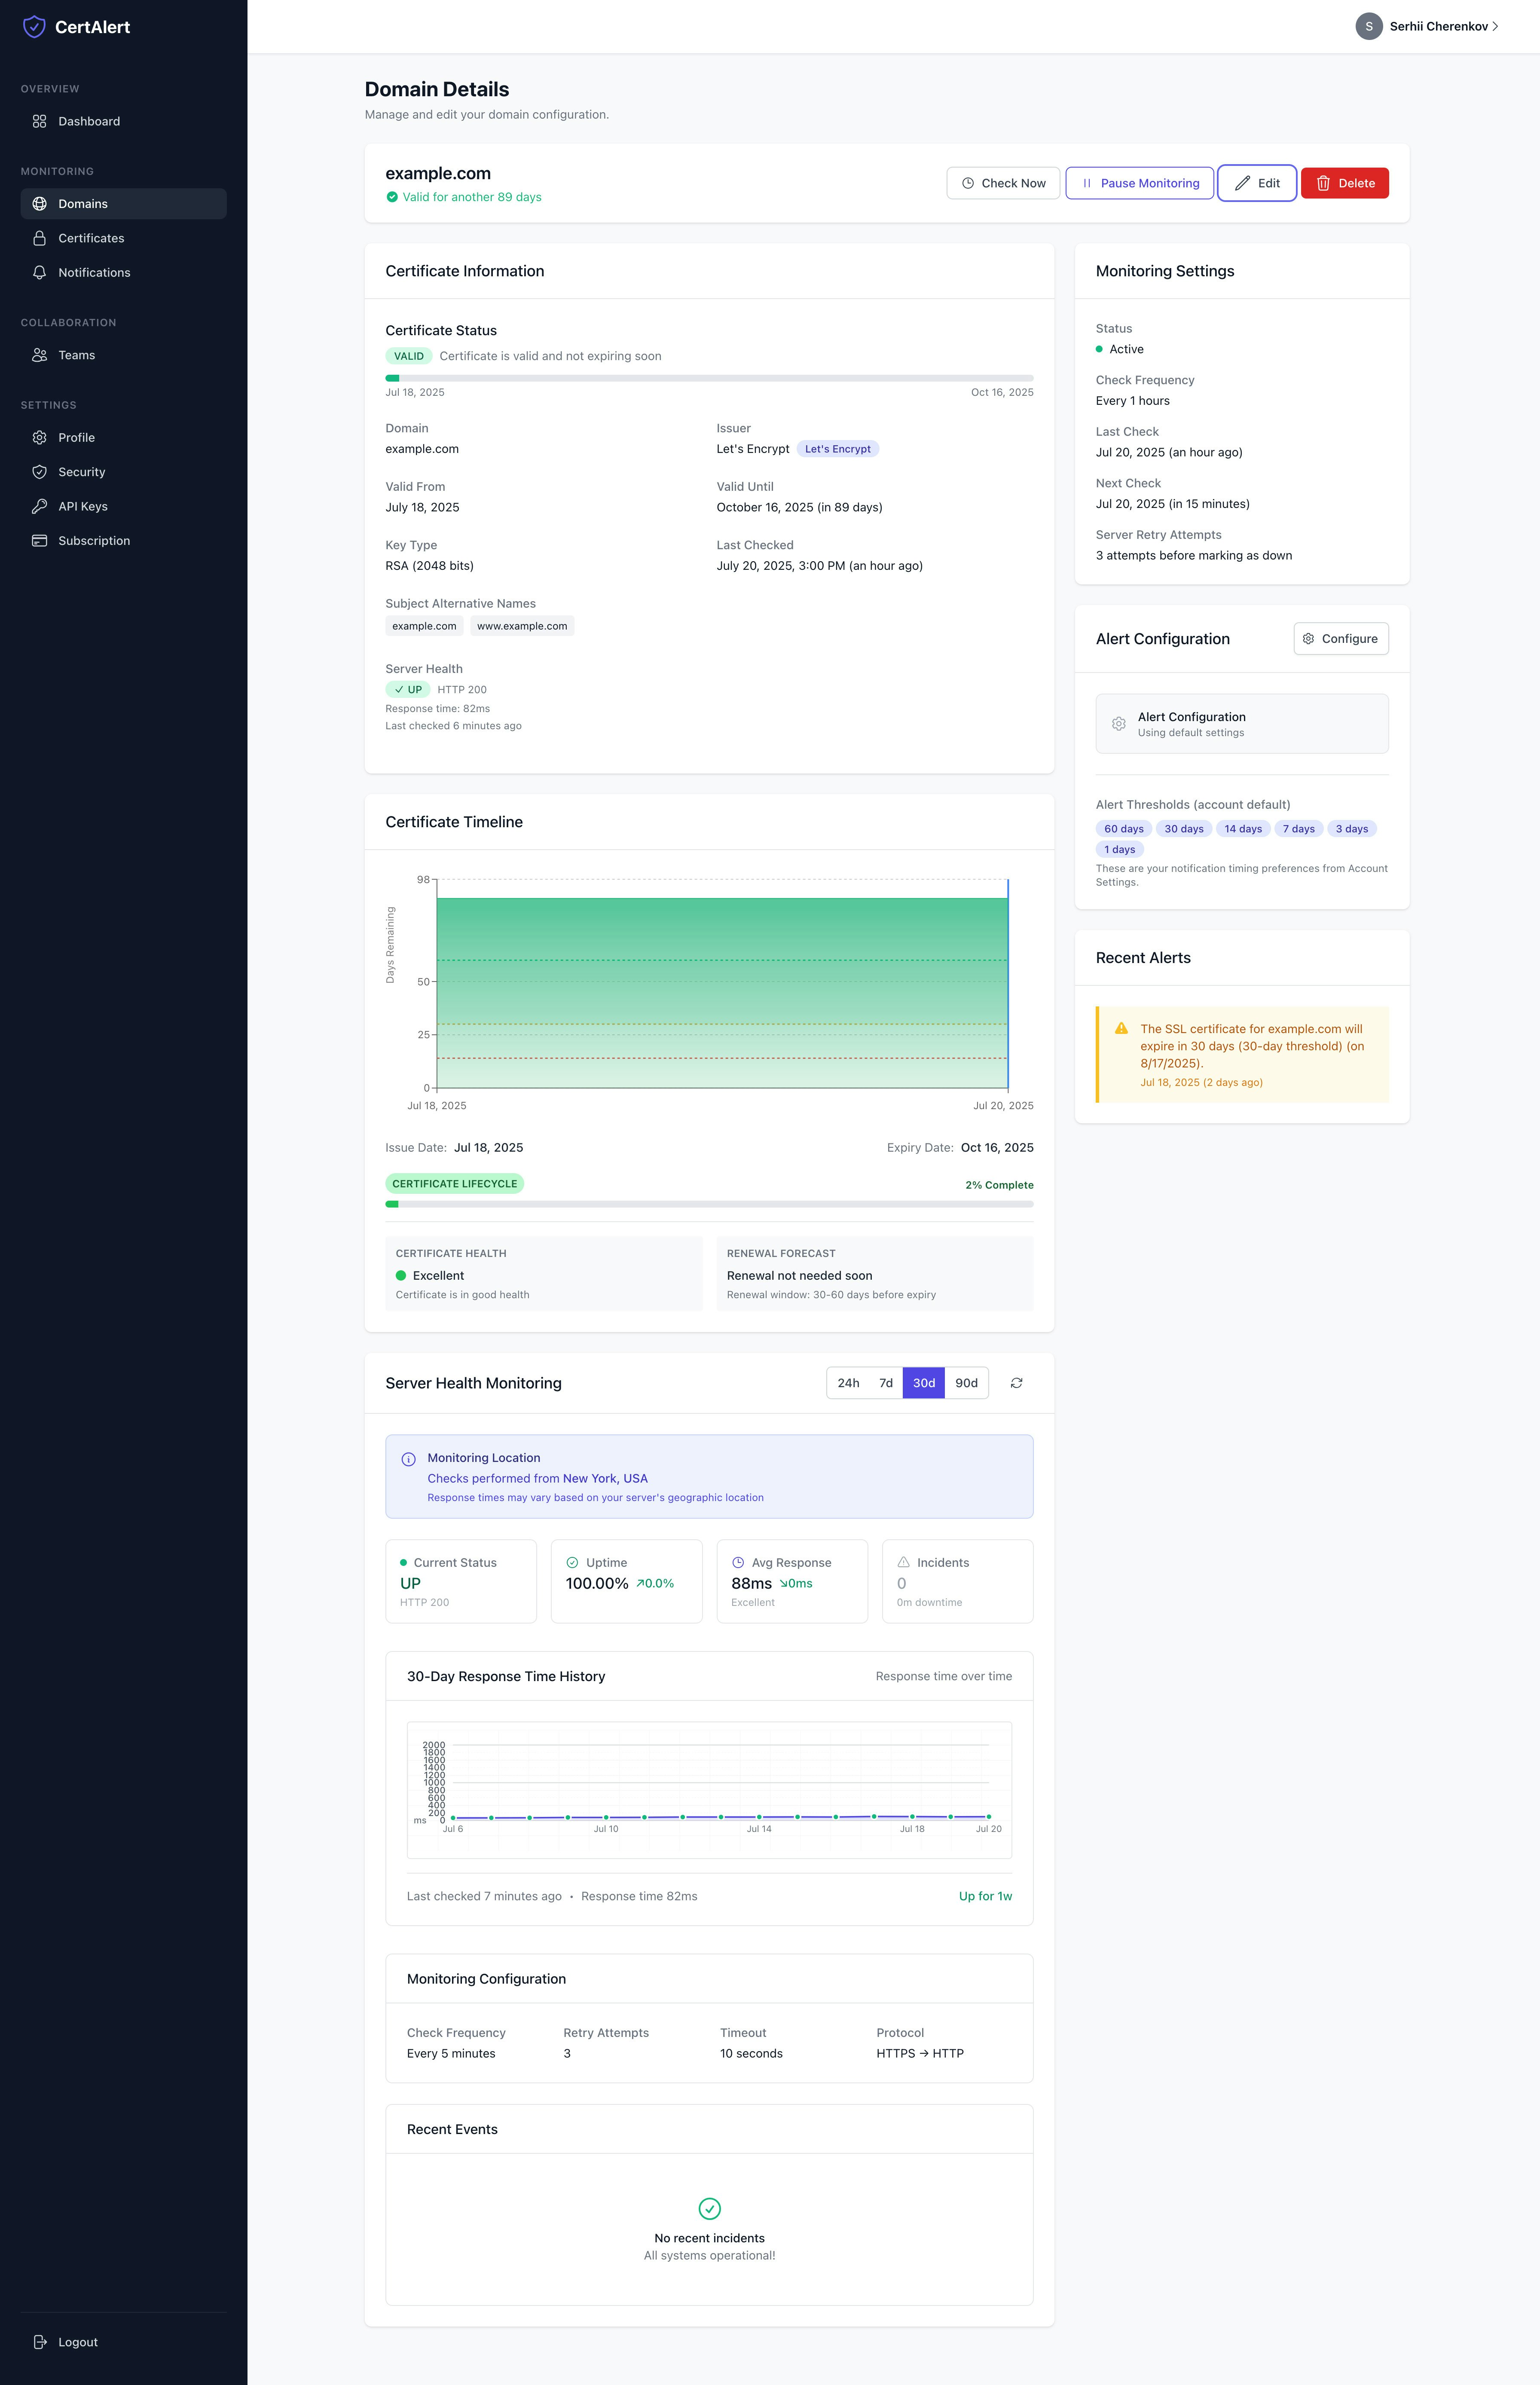The image size is (1540, 2385).
Task: Click the Certificate Timeline chart area
Action: (722, 984)
